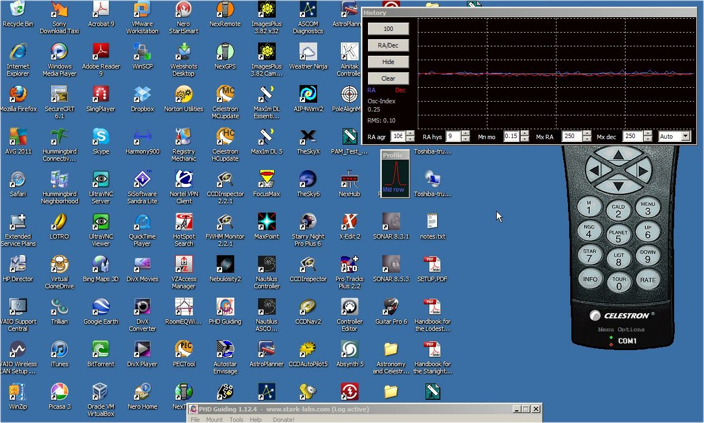704x423 pixels.
Task: Click the INFO key on hand controller
Action: (590, 279)
